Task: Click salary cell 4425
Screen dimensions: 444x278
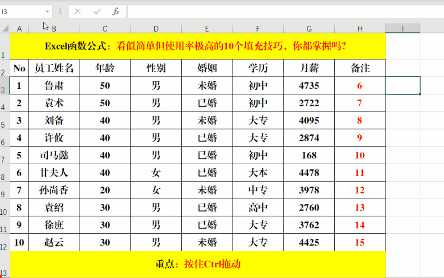Action: pyautogui.click(x=309, y=242)
